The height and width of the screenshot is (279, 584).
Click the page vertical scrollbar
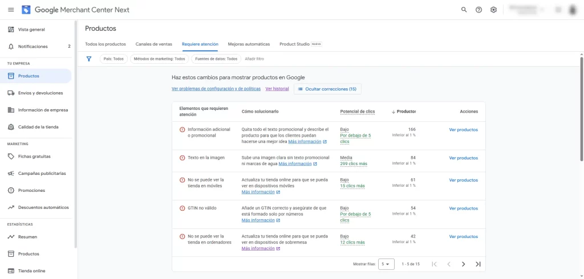pyautogui.click(x=582, y=109)
